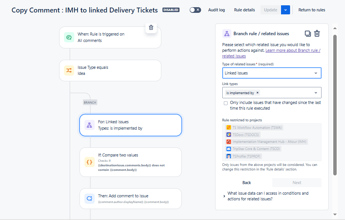This screenshot has width=345, height=220.
Task: Select the 'If: Compare two values' card
Action: pos(131,162)
